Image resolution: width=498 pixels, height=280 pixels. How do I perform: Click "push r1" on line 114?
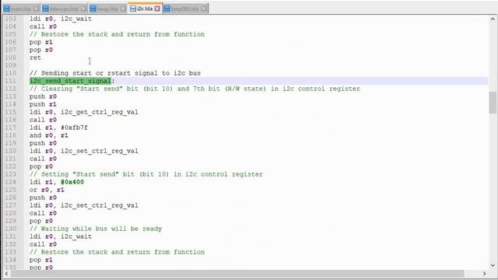(x=43, y=104)
